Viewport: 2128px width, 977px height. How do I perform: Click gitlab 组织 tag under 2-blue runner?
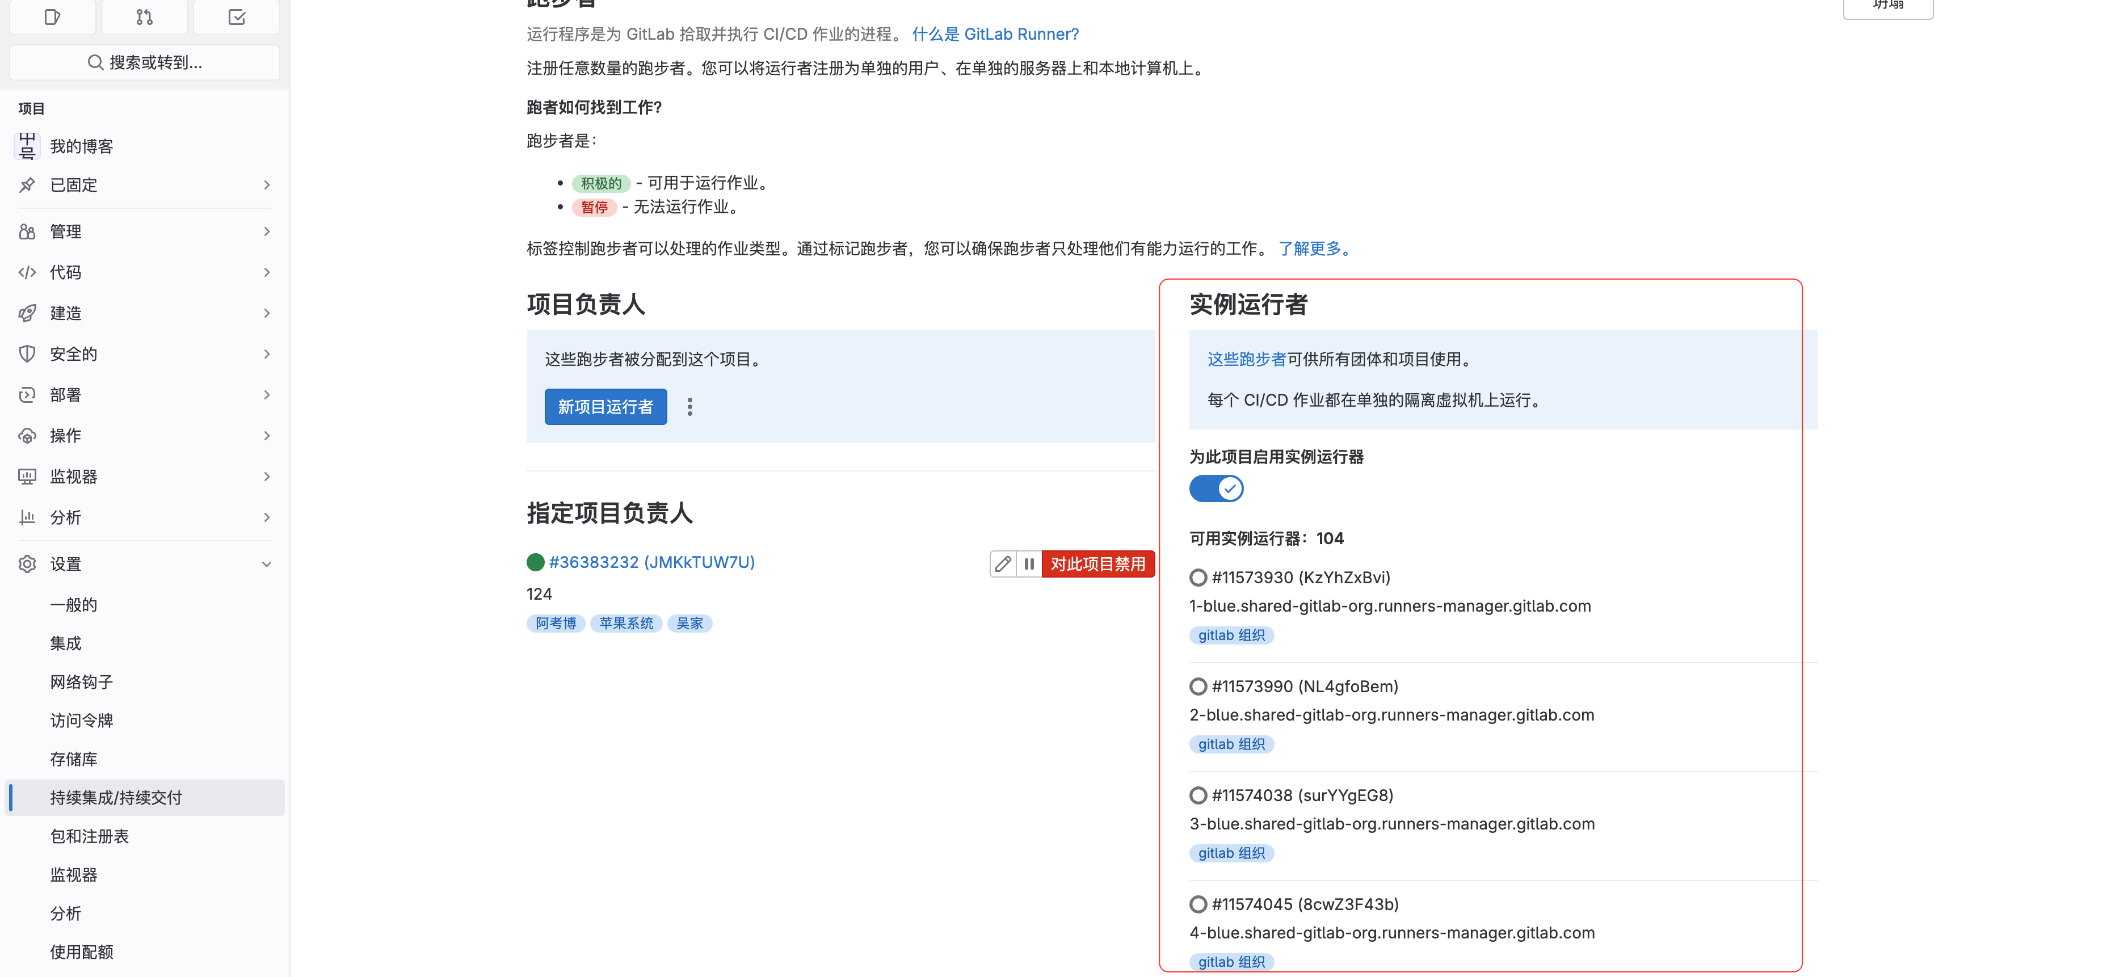click(1232, 744)
